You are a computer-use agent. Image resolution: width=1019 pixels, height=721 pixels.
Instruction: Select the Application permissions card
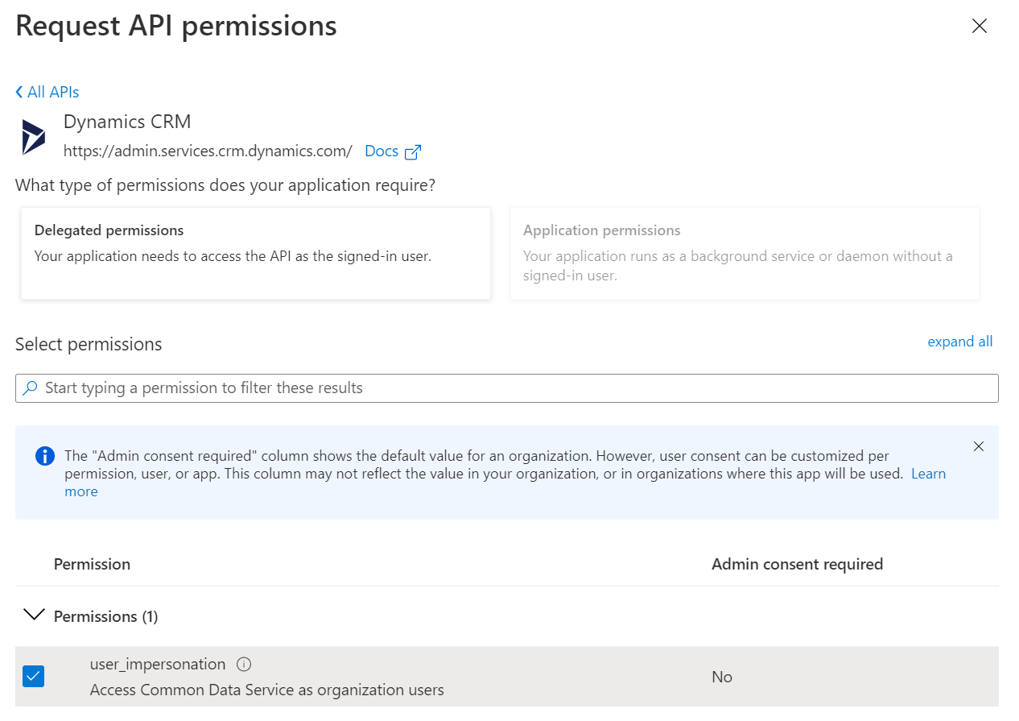coord(745,253)
